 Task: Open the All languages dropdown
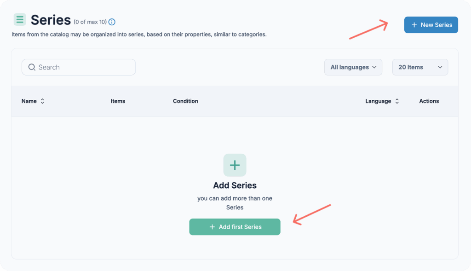tap(353, 67)
